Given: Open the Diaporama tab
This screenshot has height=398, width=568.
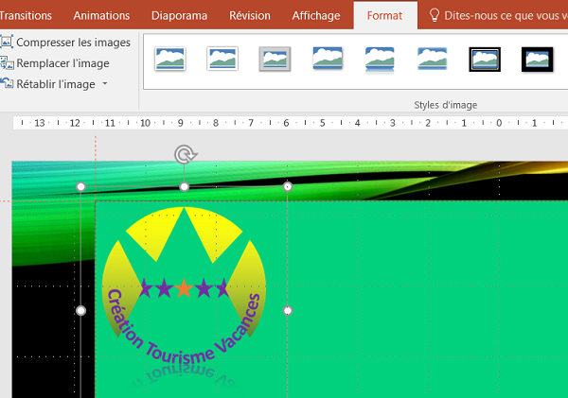Looking at the screenshot, I should point(179,15).
